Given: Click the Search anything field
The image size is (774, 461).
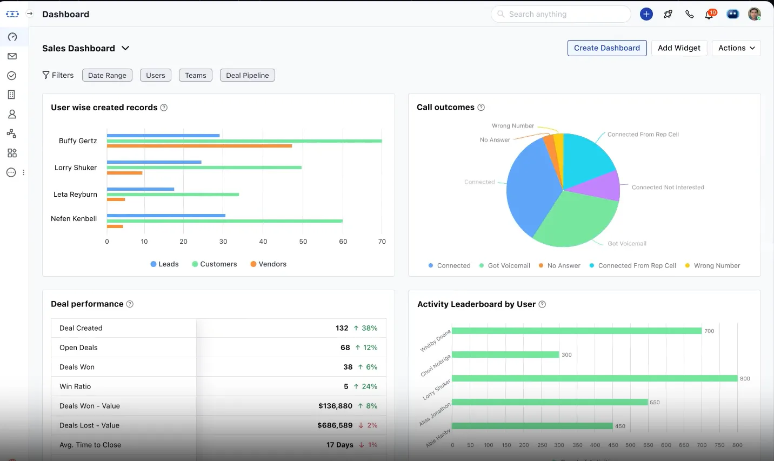Looking at the screenshot, I should (x=561, y=14).
